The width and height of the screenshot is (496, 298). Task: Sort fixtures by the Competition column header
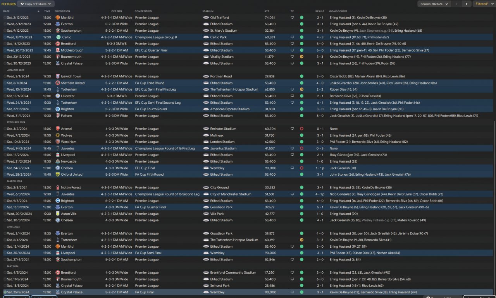click(x=143, y=11)
